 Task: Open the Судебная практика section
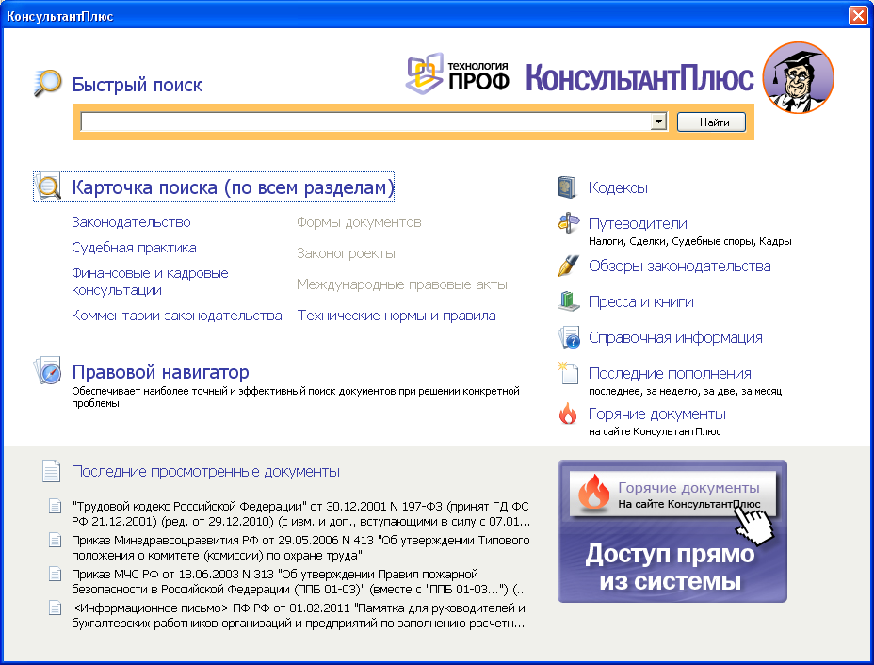coord(134,248)
